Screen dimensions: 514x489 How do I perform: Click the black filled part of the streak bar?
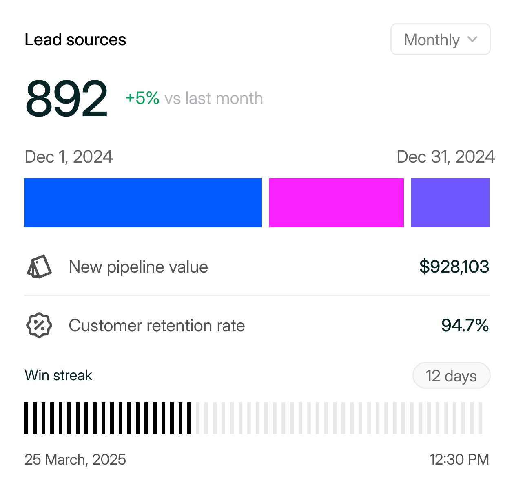point(108,418)
